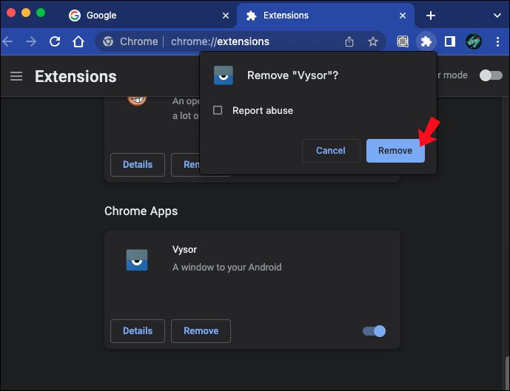Viewport: 510px width, 391px height.
Task: Click the Vysor icon in the dialog
Action: pyautogui.click(x=223, y=75)
